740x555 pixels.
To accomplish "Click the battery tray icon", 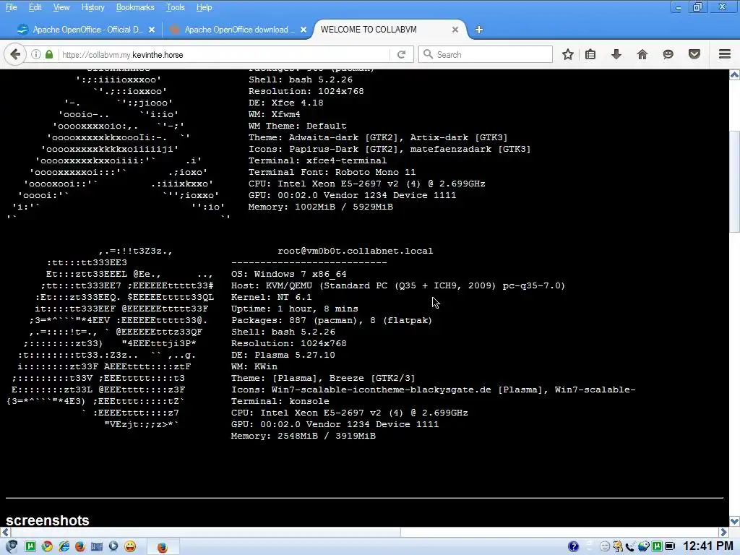I will pyautogui.click(x=670, y=546).
